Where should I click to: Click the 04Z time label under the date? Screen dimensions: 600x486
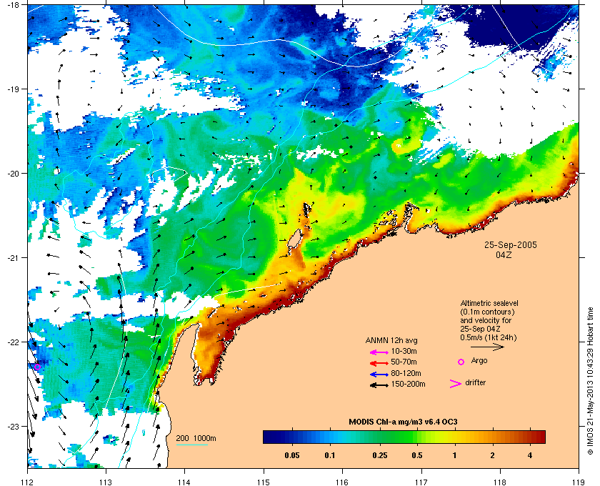[x=504, y=255]
